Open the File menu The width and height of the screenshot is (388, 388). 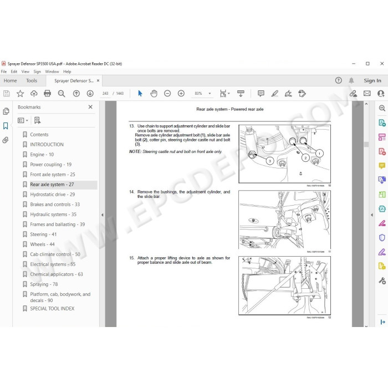pos(4,72)
